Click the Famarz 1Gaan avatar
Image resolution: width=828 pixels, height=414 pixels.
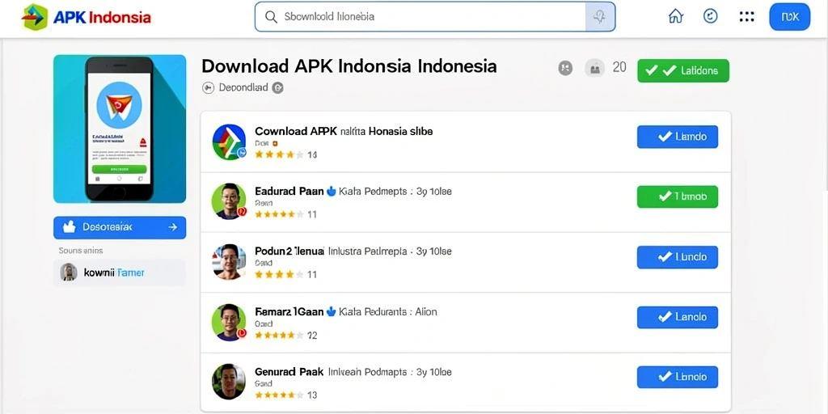229,322
